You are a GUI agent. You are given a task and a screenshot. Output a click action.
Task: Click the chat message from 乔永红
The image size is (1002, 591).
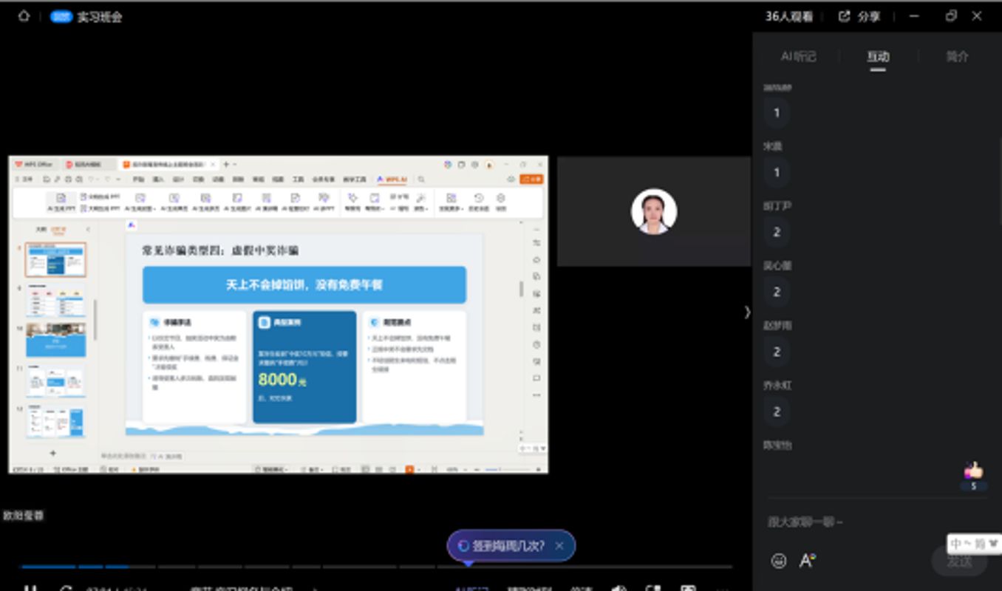click(x=777, y=411)
